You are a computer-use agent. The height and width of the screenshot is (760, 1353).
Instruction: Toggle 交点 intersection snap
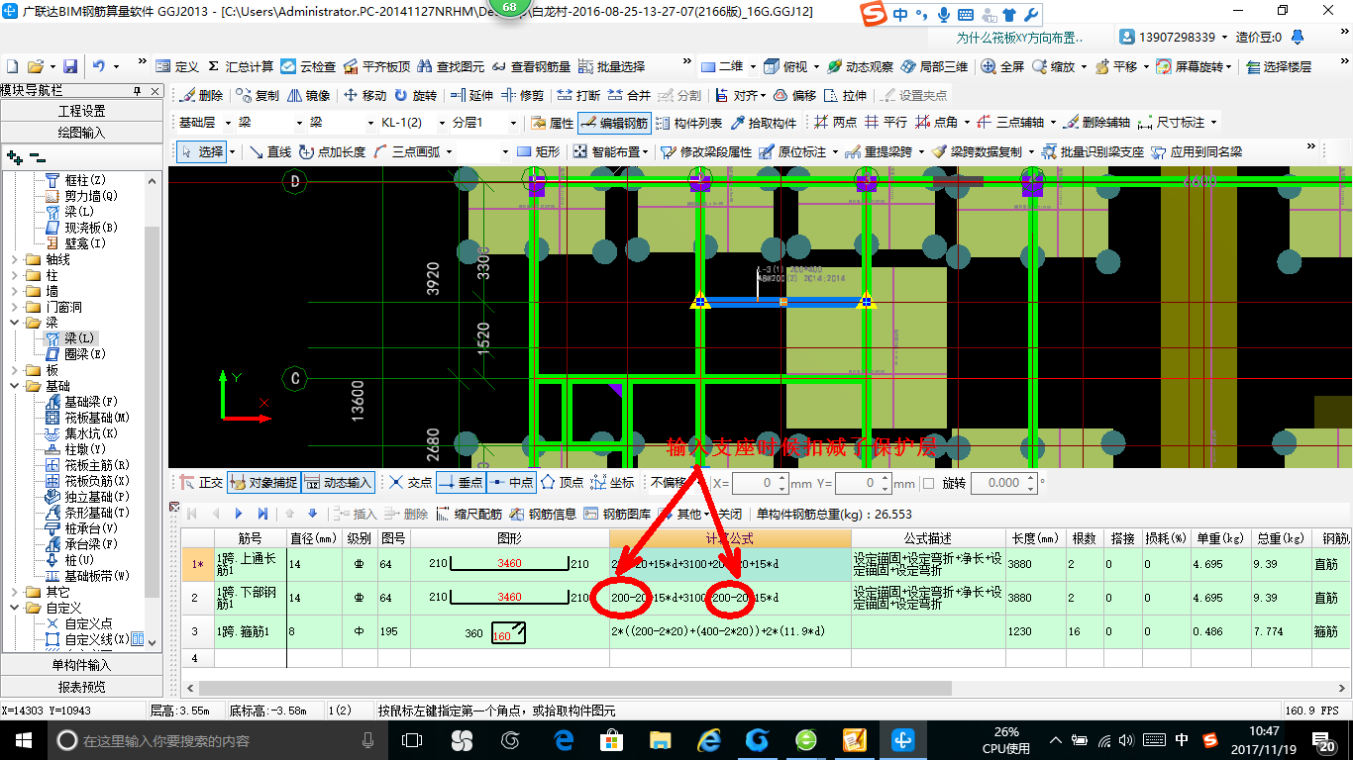pyautogui.click(x=411, y=482)
